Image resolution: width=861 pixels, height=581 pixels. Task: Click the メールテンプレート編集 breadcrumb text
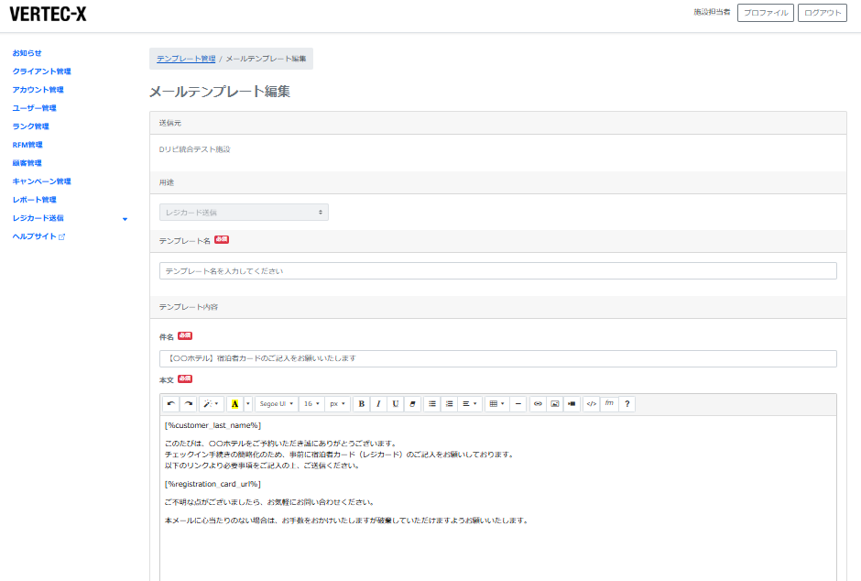[x=266, y=59]
